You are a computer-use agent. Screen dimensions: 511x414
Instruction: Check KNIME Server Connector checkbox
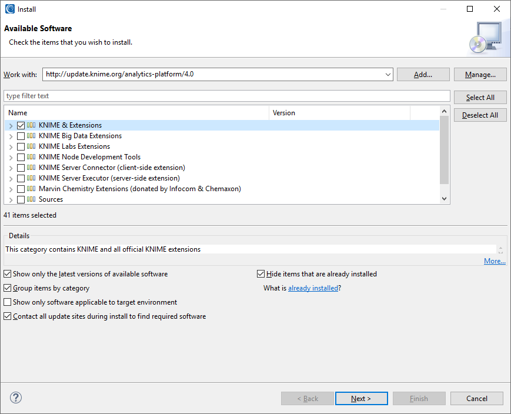pos(21,168)
